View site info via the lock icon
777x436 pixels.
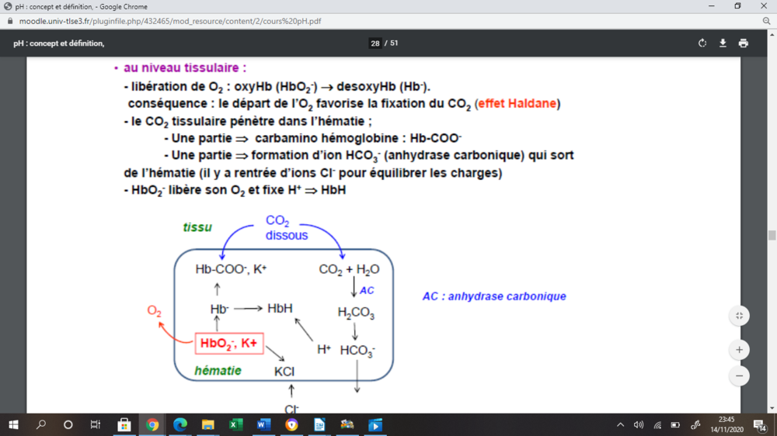11,22
